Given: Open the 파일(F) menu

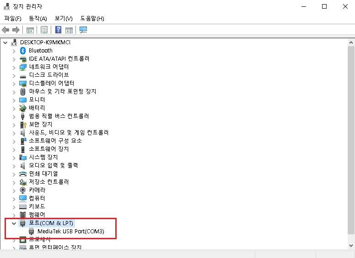Looking at the screenshot, I should click(x=13, y=18).
